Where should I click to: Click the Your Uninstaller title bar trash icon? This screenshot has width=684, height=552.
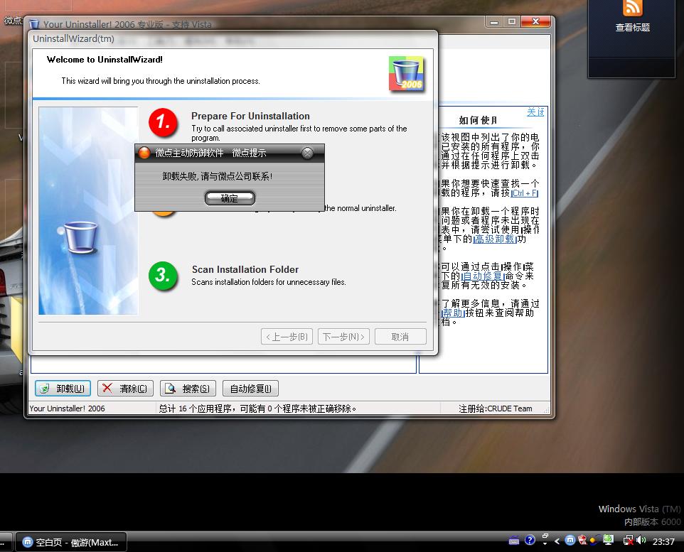34,24
